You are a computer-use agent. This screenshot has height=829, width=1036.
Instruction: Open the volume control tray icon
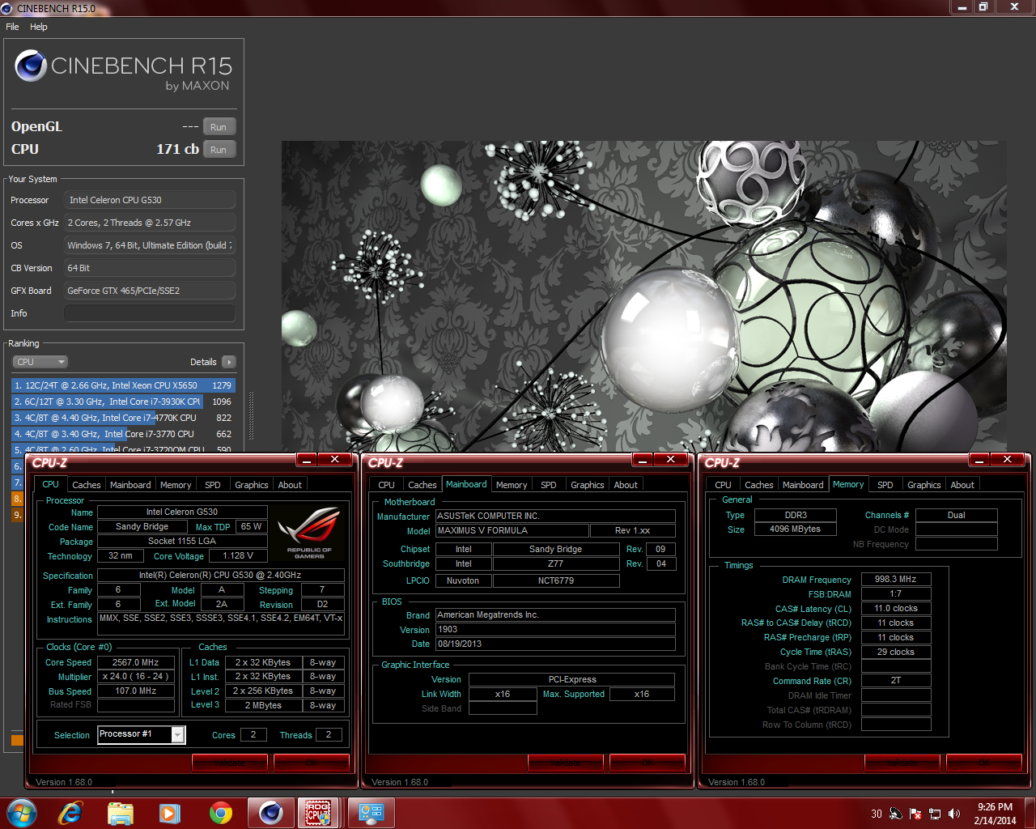(954, 814)
